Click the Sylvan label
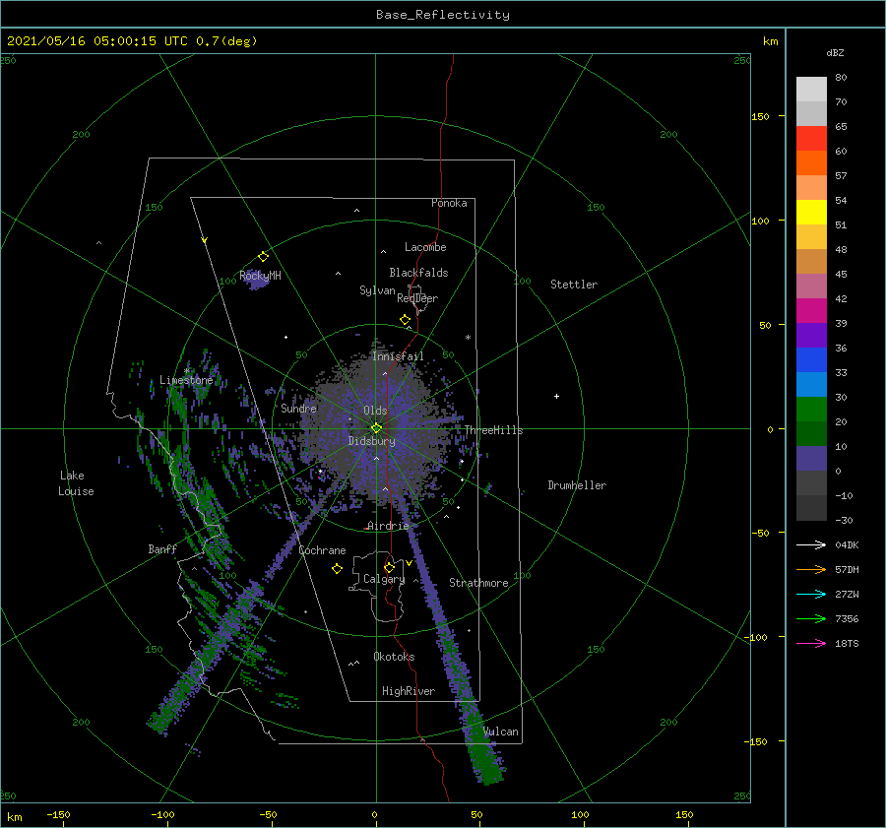The height and width of the screenshot is (828, 886). 377,290
